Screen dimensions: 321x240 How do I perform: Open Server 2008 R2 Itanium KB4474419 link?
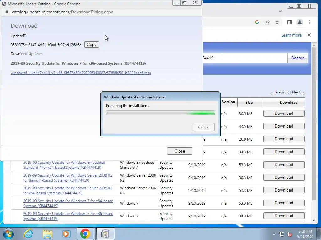pos(68,178)
